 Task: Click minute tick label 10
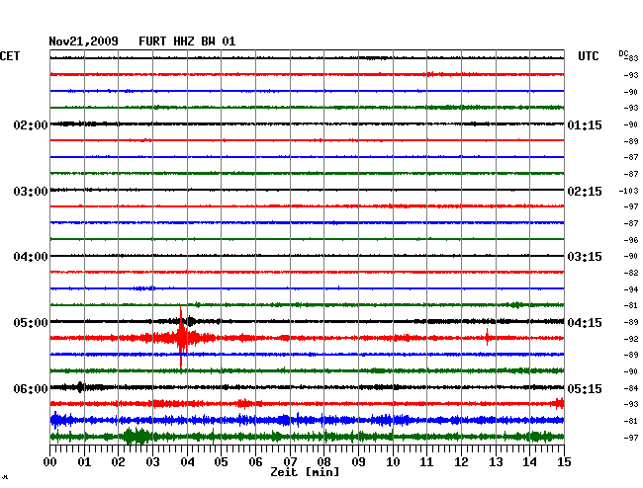[393, 462]
